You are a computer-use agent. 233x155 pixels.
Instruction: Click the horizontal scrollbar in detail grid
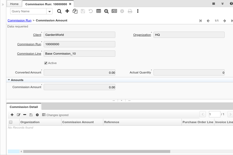tap(97, 151)
